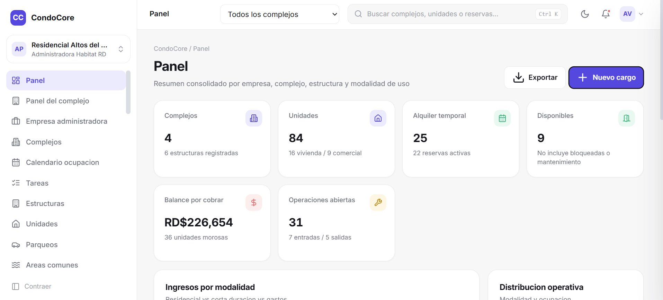663x300 pixels.
Task: Click the Balance por cobrar dollar icon
Action: point(254,203)
